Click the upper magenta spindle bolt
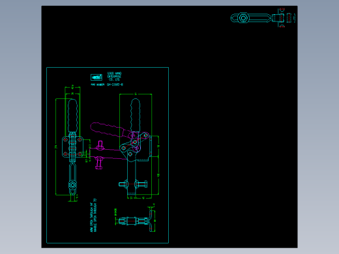 100,145
